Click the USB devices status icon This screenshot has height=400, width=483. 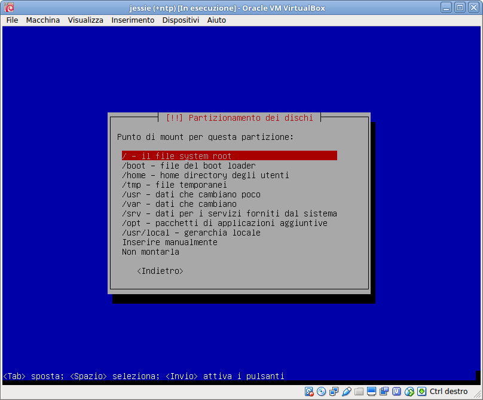coord(347,392)
